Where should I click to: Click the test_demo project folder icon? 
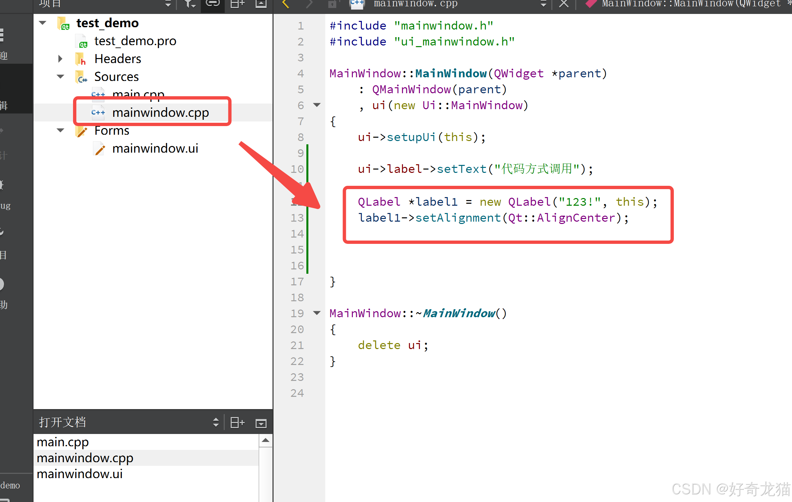(x=63, y=23)
